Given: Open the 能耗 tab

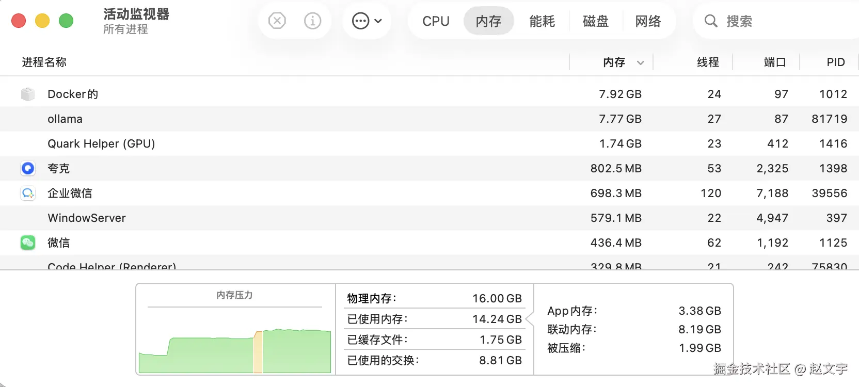Looking at the screenshot, I should click(x=542, y=21).
